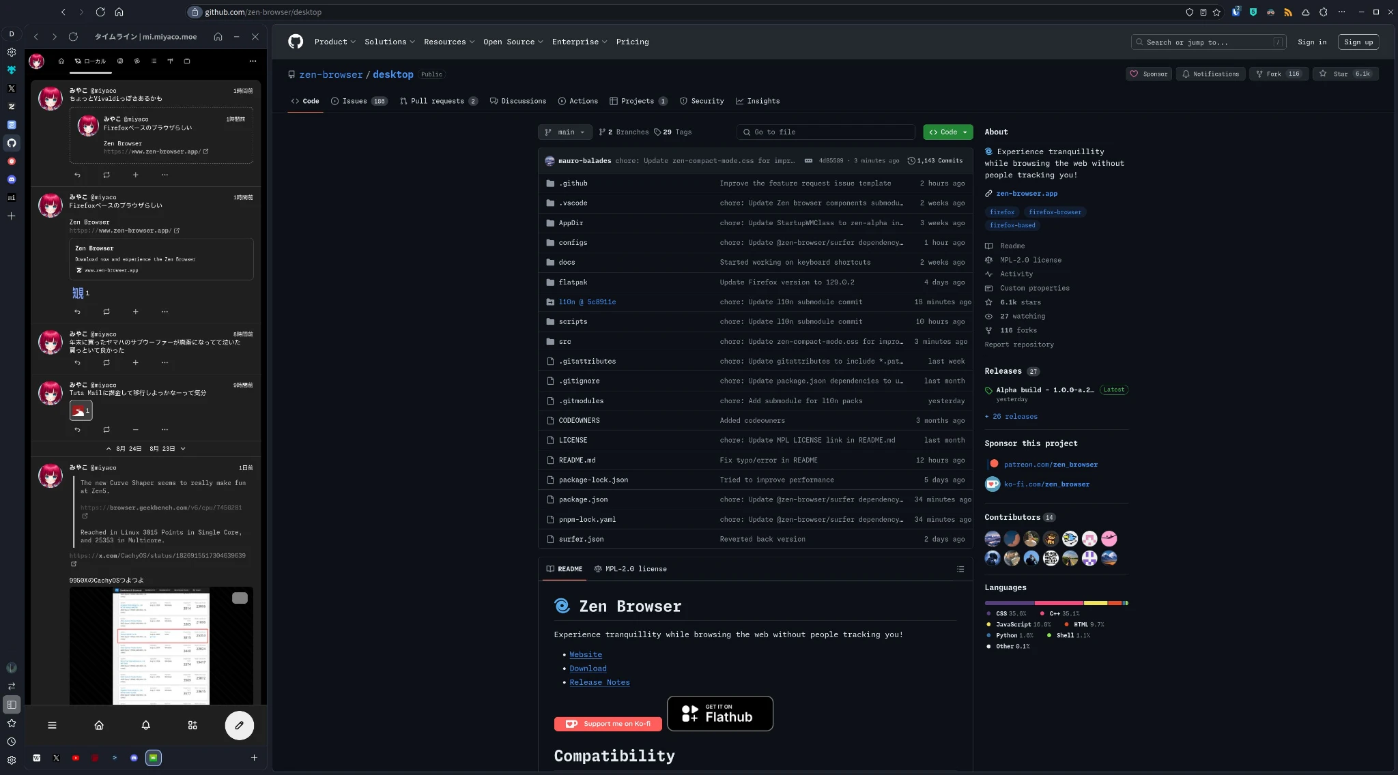Open the Misskey hamburger menu at panel bottom

(x=52, y=725)
